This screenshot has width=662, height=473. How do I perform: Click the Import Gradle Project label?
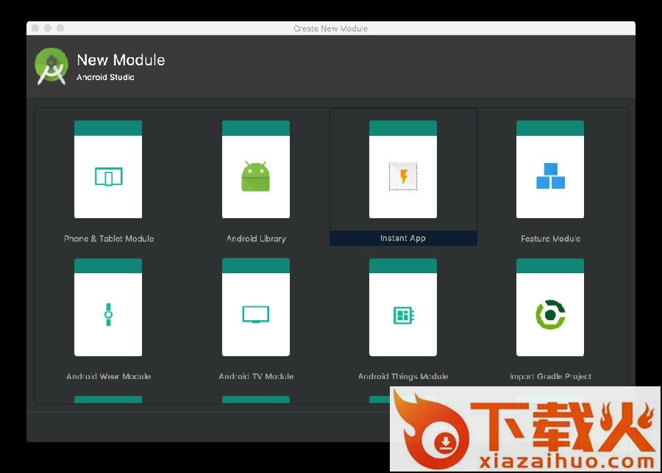(550, 376)
